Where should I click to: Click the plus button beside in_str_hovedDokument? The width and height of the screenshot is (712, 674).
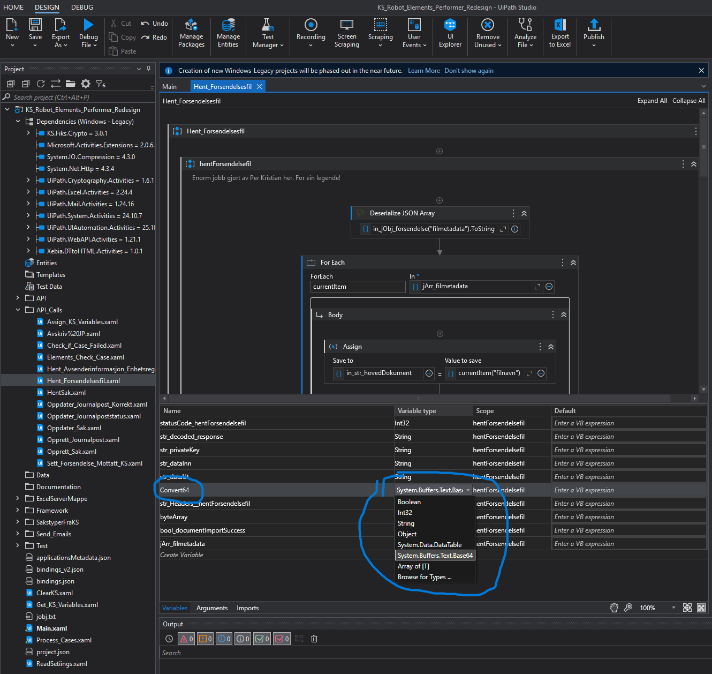[x=429, y=373]
